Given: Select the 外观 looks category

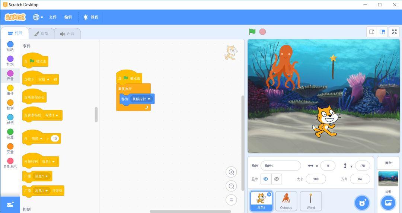Looking at the screenshot, I should tap(10, 61).
